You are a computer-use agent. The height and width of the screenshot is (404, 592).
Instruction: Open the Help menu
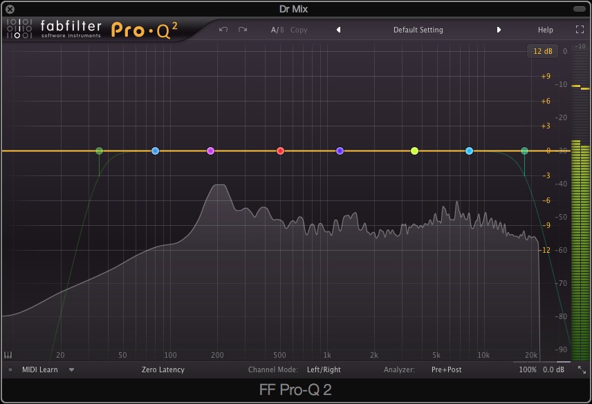[x=545, y=30]
